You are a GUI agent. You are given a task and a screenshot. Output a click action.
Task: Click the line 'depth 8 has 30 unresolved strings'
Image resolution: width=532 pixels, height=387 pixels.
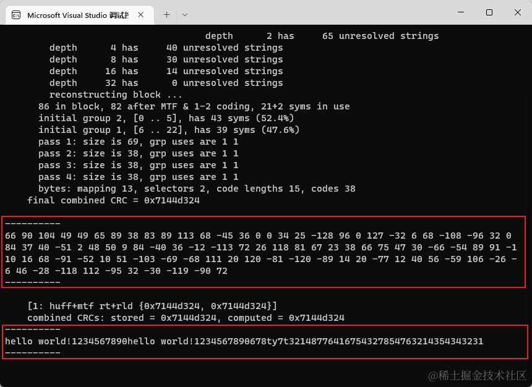pyautogui.click(x=166, y=59)
